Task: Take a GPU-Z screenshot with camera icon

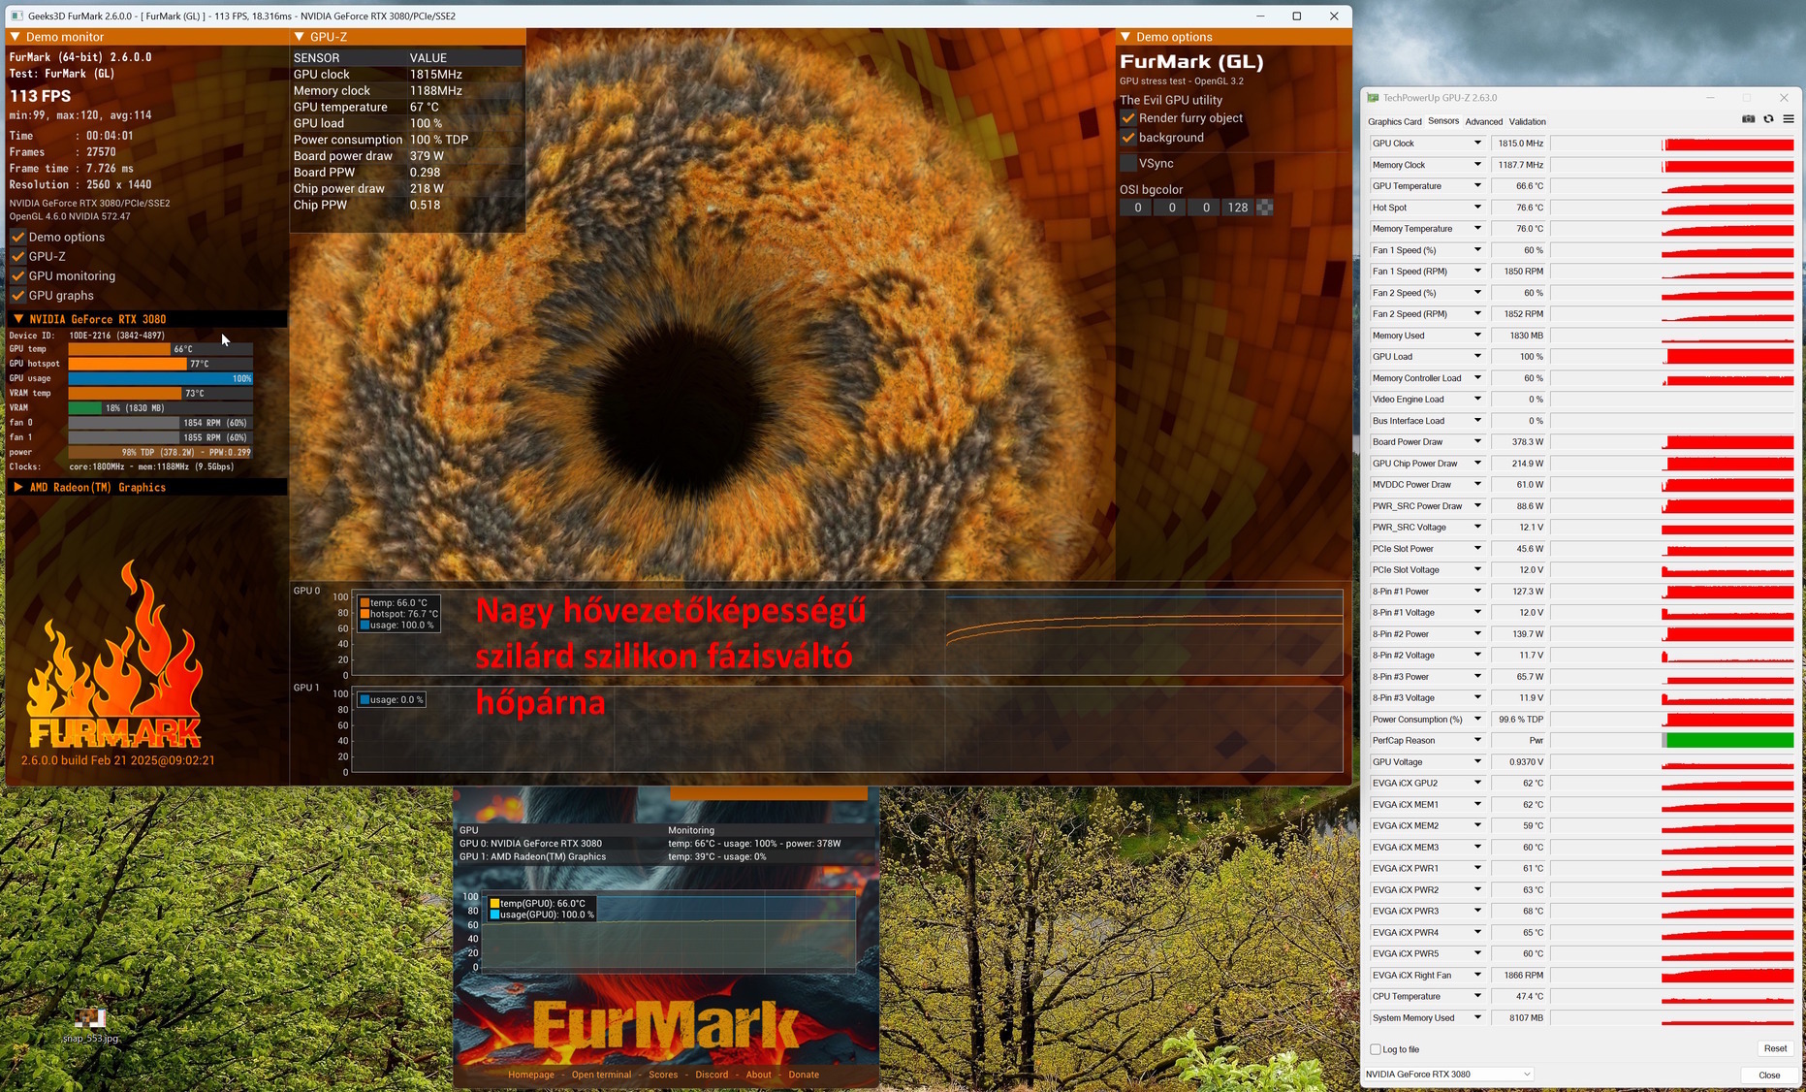Action: [x=1748, y=119]
